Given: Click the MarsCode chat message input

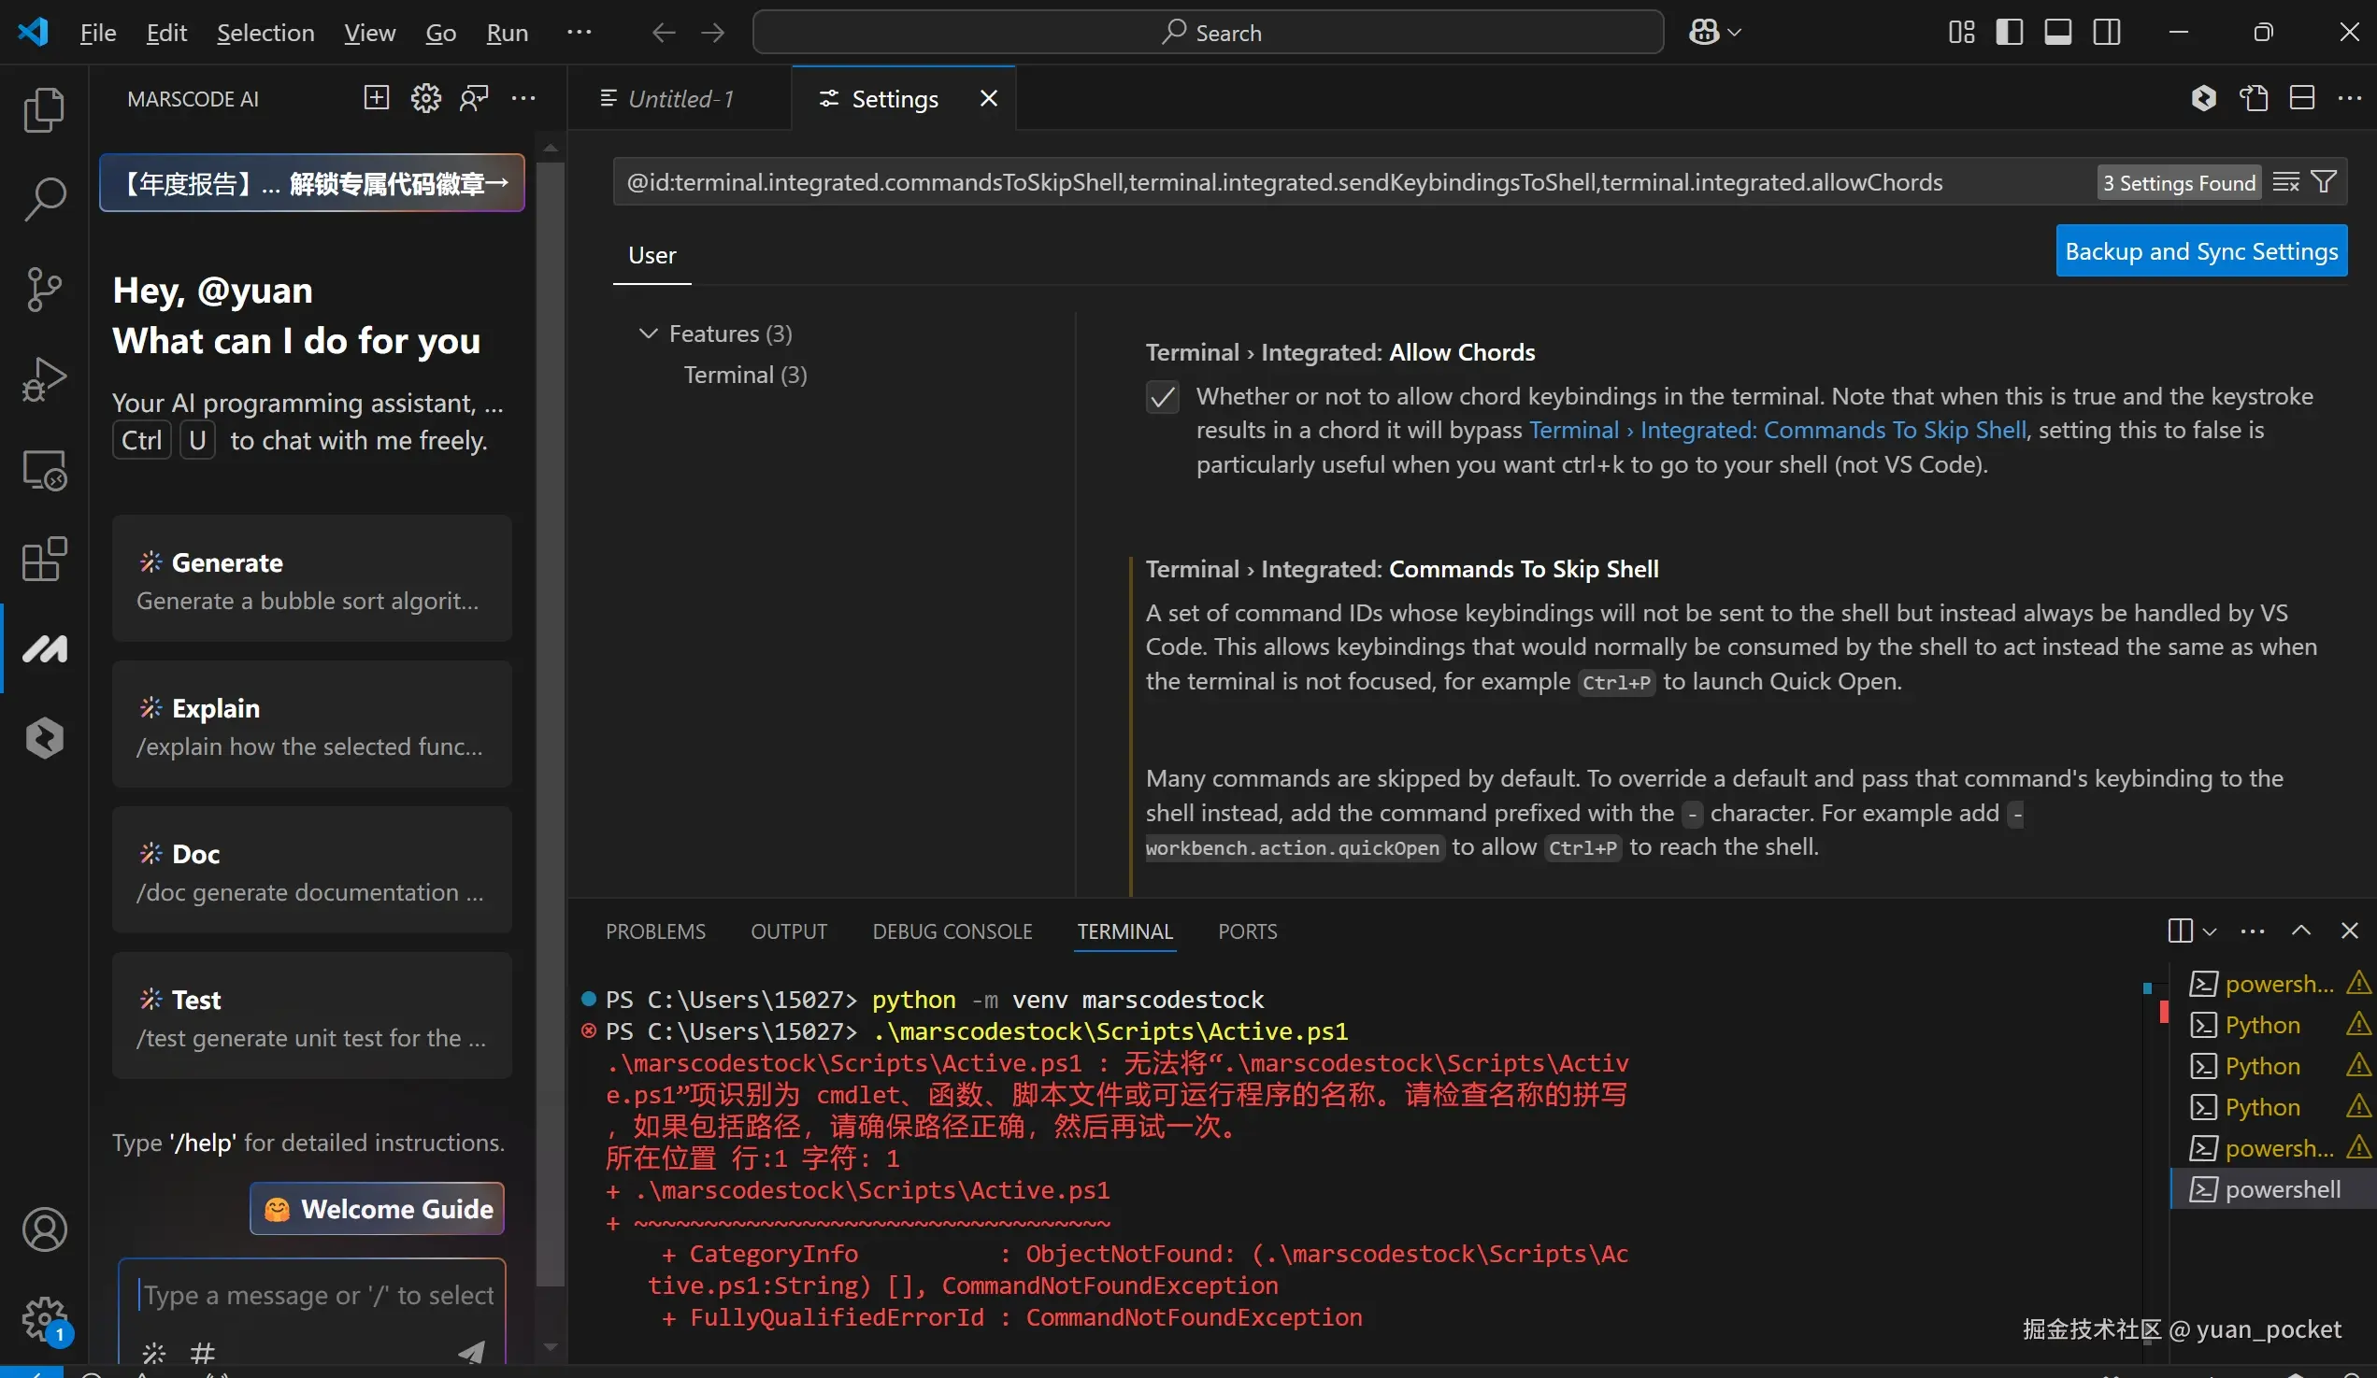Looking at the screenshot, I should click(317, 1295).
